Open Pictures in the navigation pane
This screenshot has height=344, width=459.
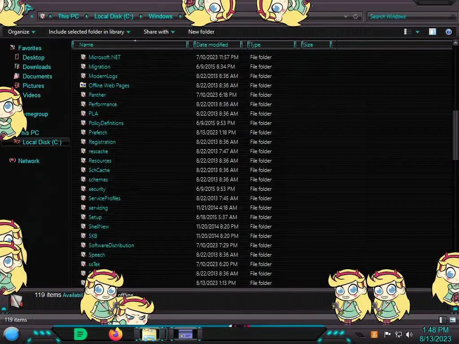point(33,86)
